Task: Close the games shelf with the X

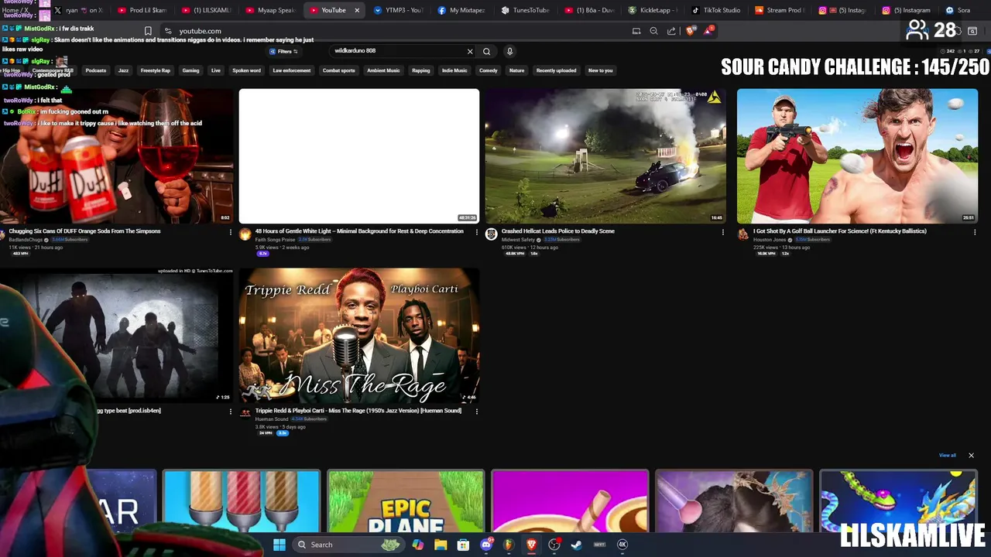Action: click(x=971, y=456)
